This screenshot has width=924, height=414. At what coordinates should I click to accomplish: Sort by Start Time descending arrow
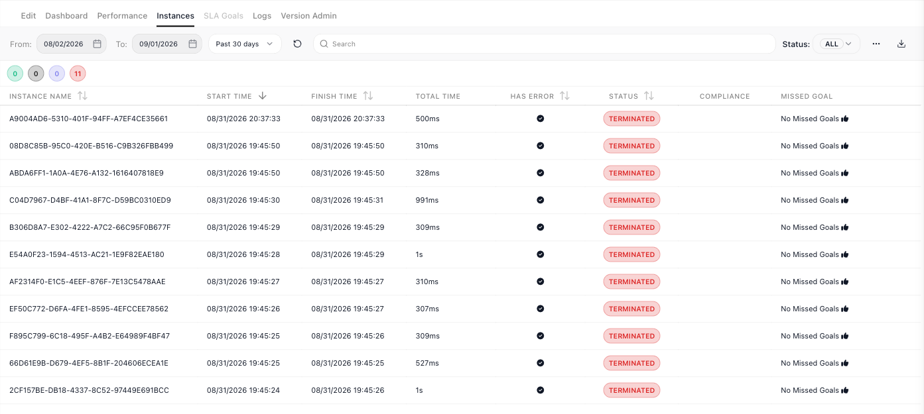[263, 96]
